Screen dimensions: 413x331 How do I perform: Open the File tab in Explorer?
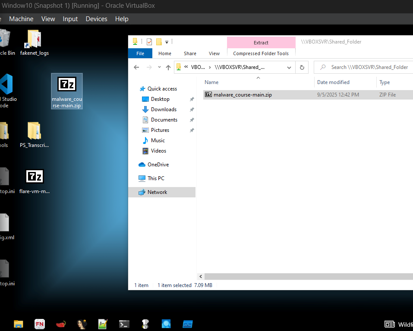(x=140, y=53)
